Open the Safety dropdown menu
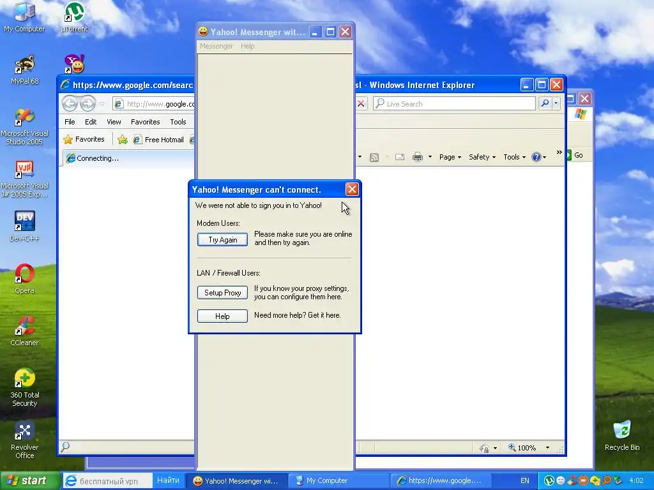This screenshot has width=654, height=490. coord(482,157)
